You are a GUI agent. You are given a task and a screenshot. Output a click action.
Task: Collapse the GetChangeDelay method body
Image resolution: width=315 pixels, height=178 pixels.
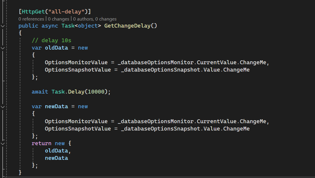point(3,26)
